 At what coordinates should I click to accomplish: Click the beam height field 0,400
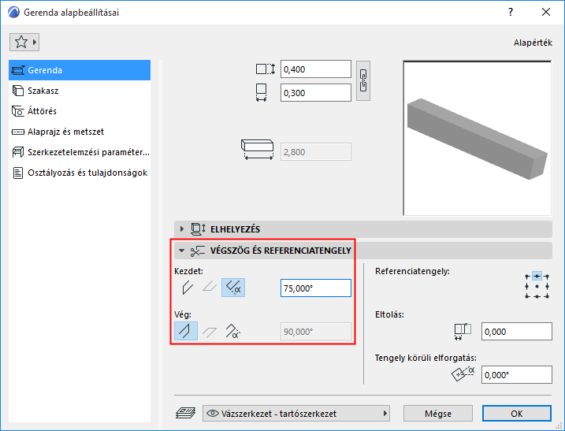(x=316, y=69)
